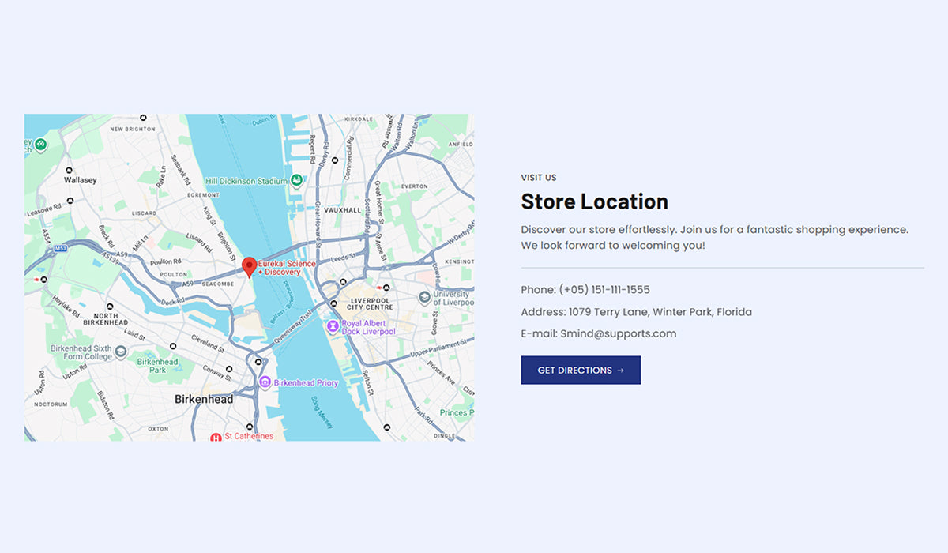Viewport: 948px width, 553px height.
Task: Click the EVERTON district label
Action: point(415,186)
